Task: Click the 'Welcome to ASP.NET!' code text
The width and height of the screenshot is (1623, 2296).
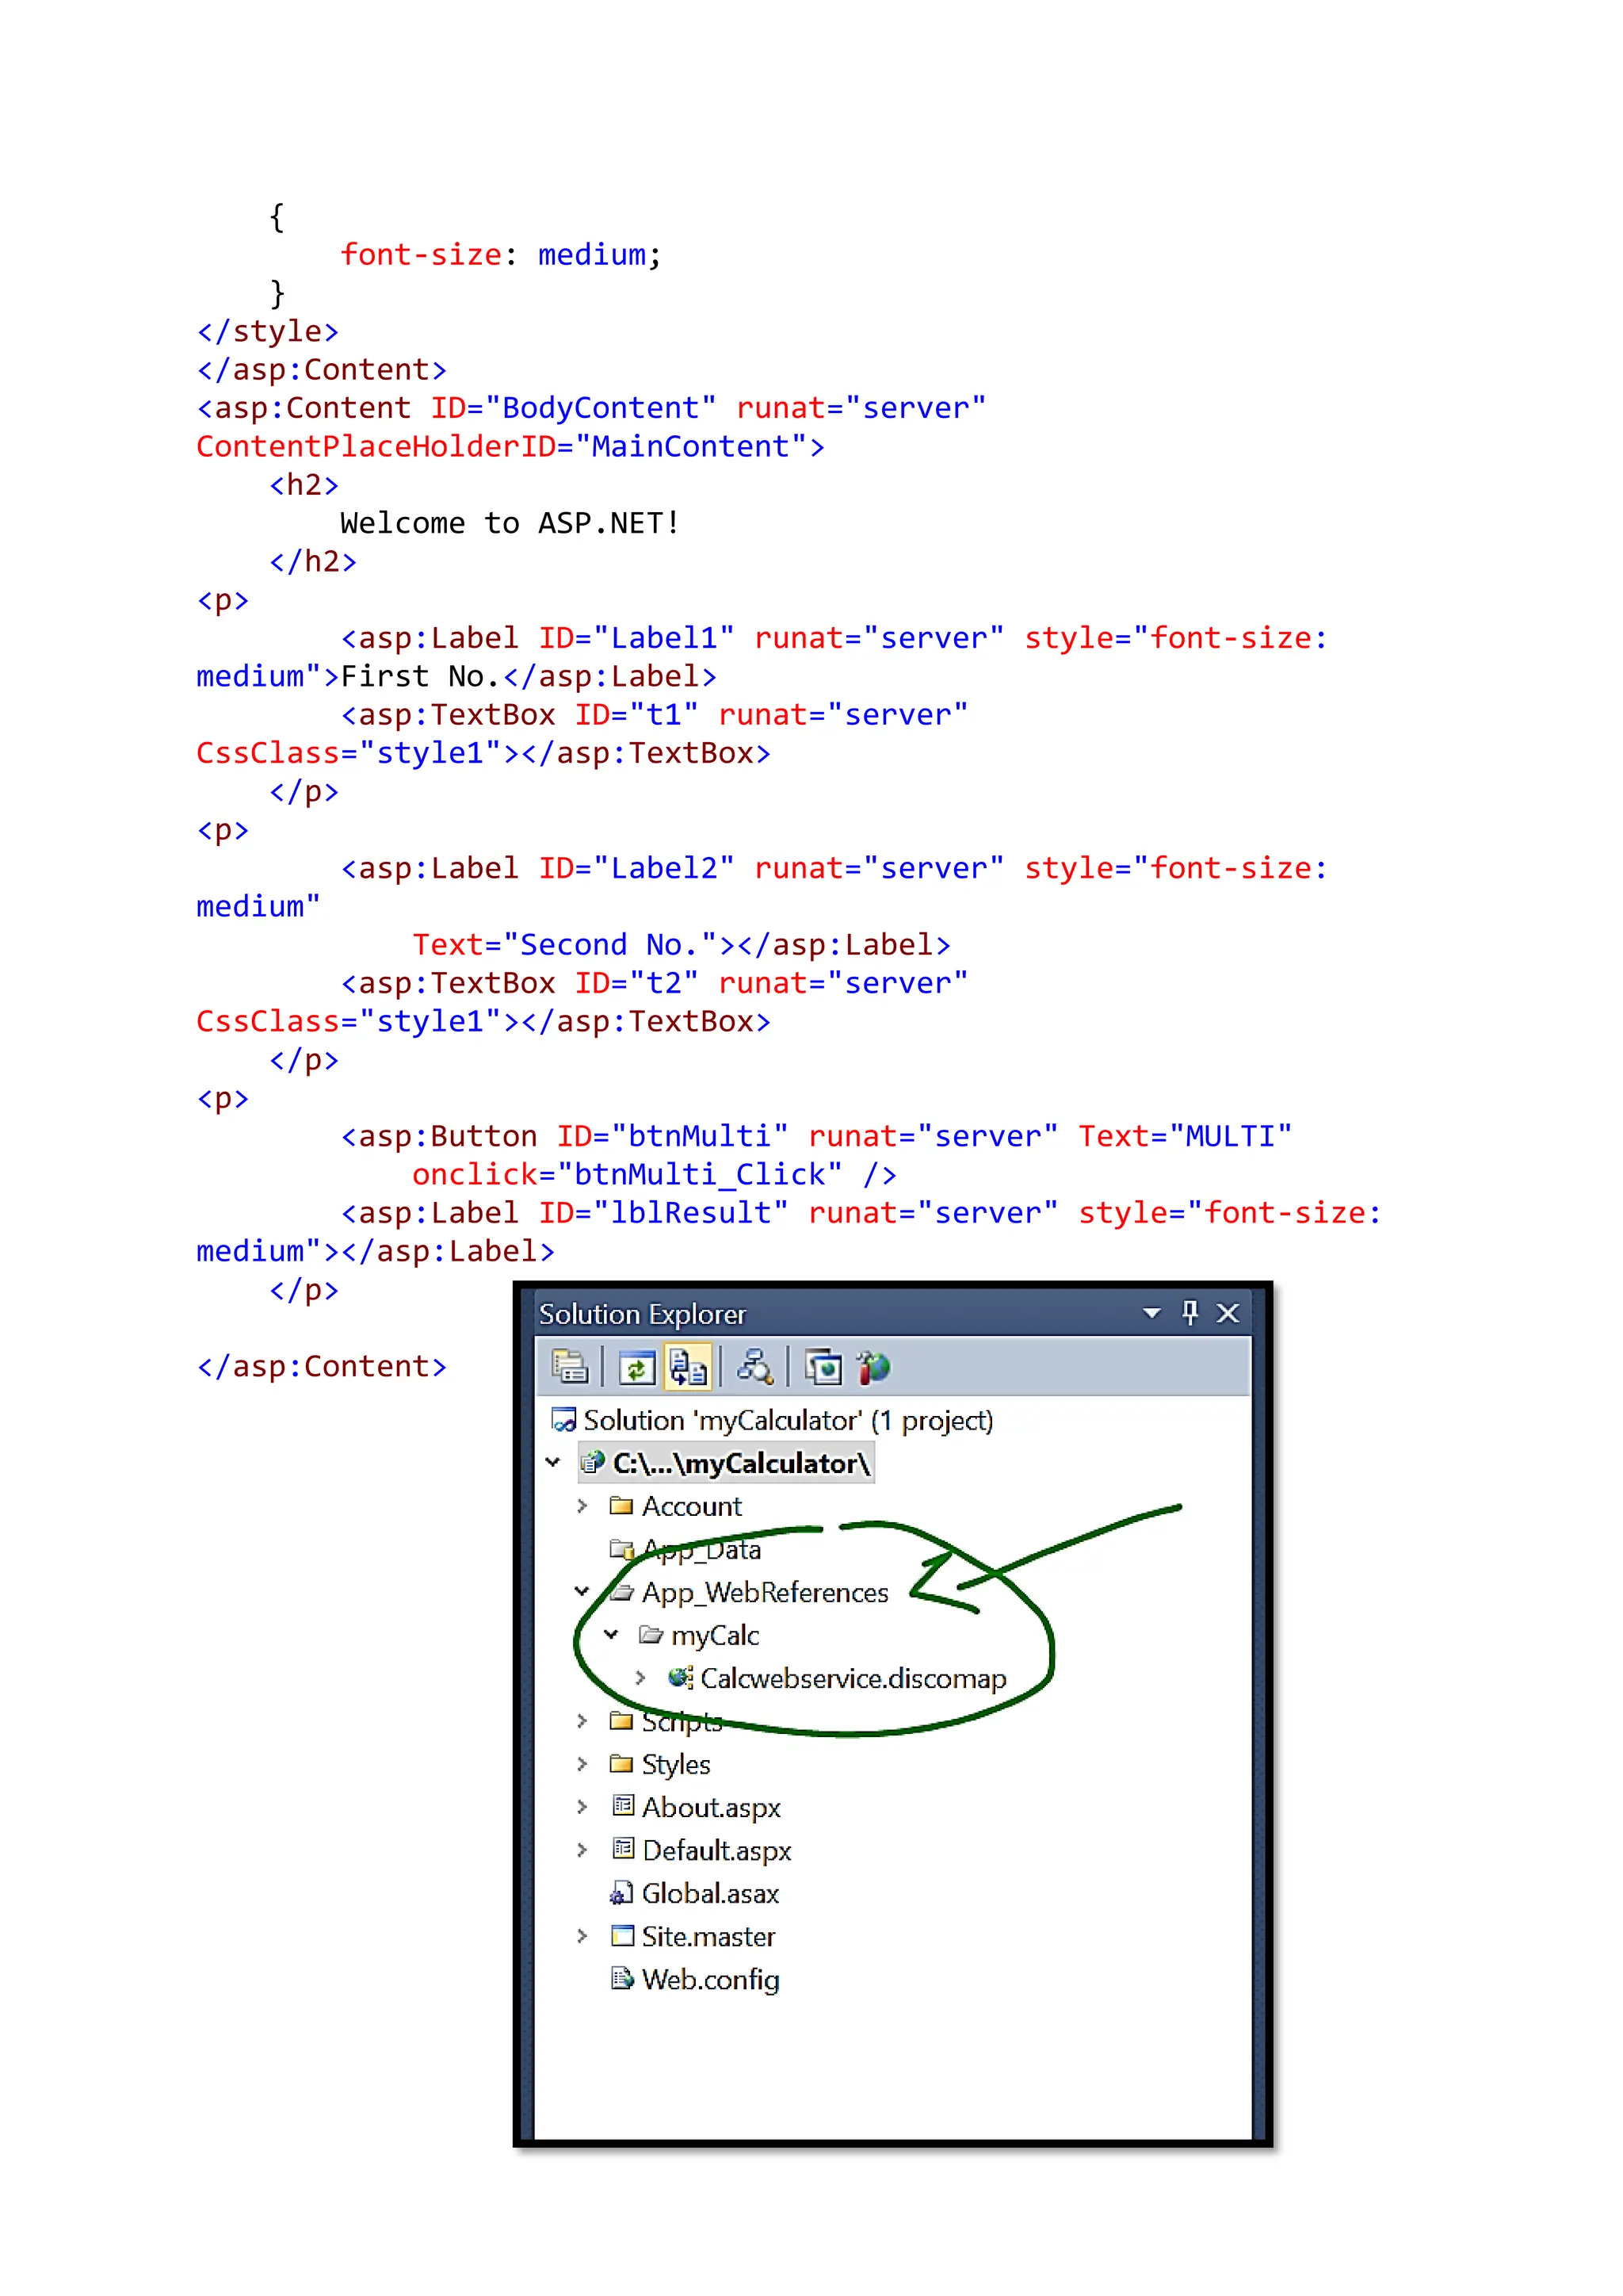Action: 510,523
